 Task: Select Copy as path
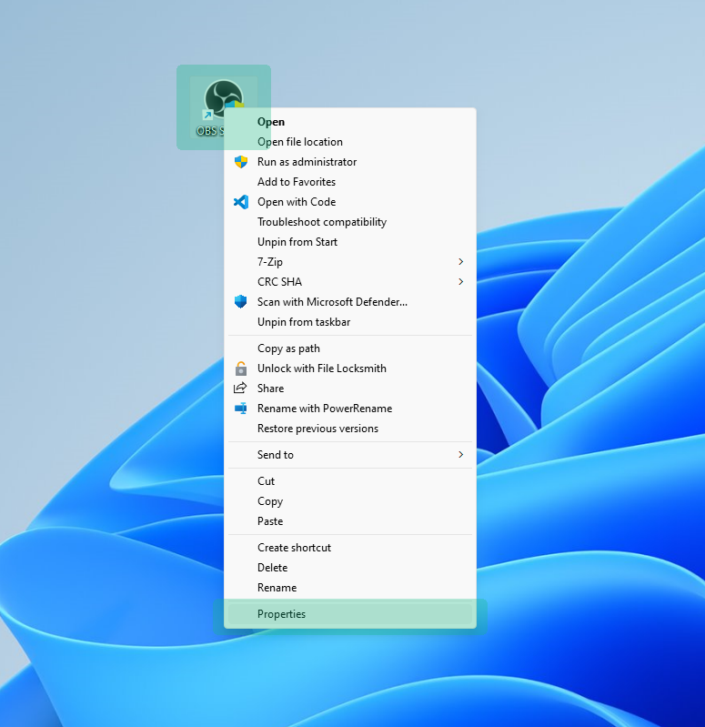(288, 348)
